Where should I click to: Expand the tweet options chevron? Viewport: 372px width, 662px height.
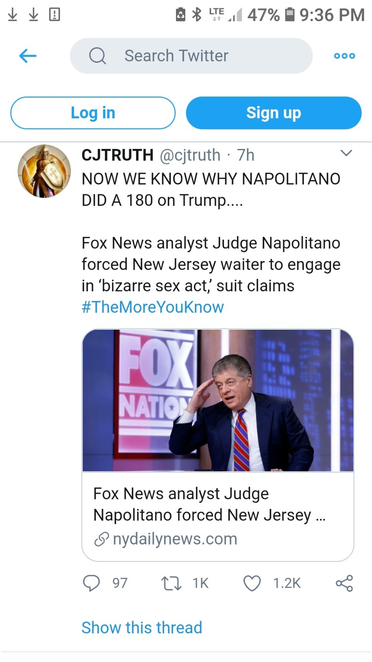click(x=346, y=153)
